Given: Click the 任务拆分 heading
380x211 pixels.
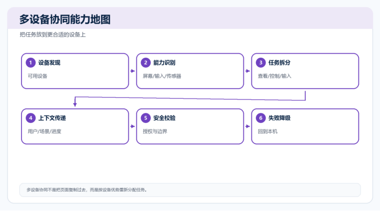Looking at the screenshot, I should click(279, 63).
